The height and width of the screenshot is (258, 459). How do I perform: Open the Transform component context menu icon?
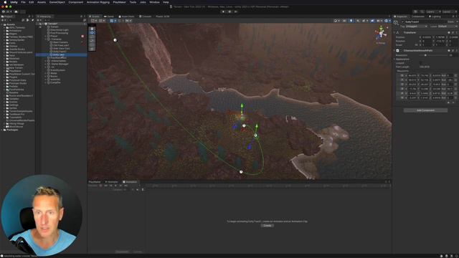(456, 32)
